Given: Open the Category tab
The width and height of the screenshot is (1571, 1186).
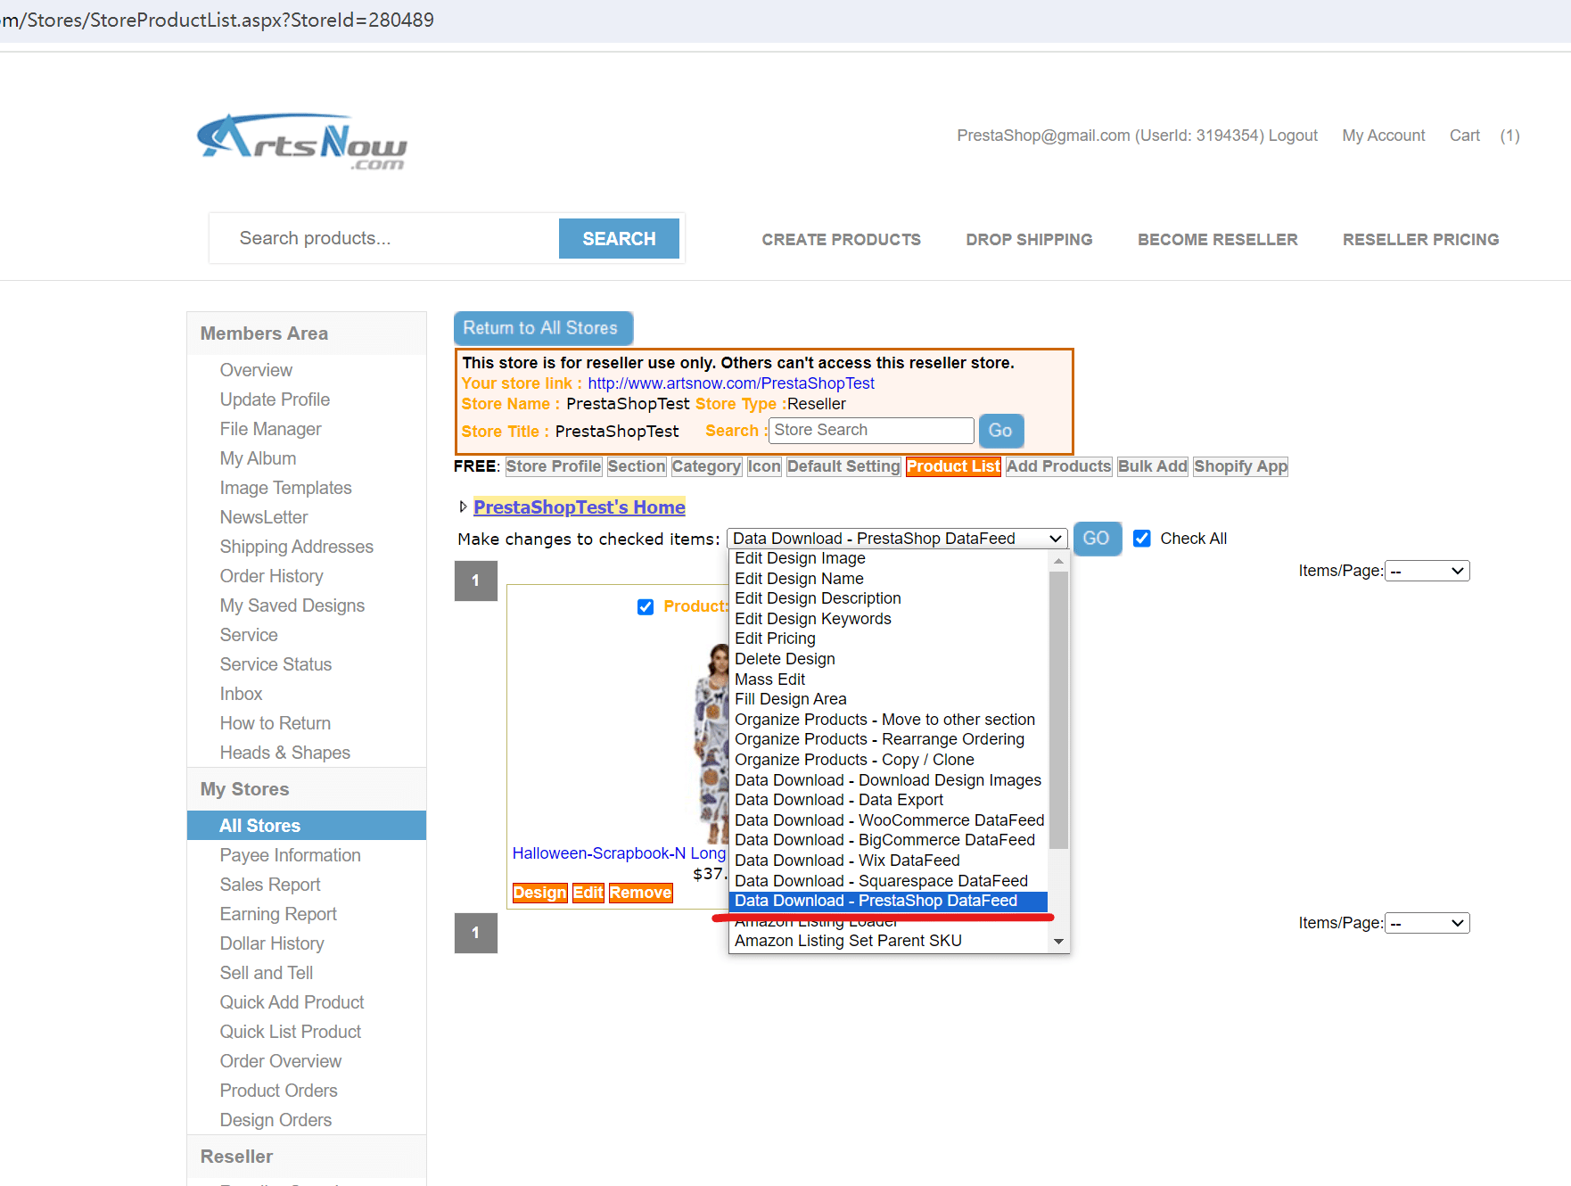Looking at the screenshot, I should [706, 466].
